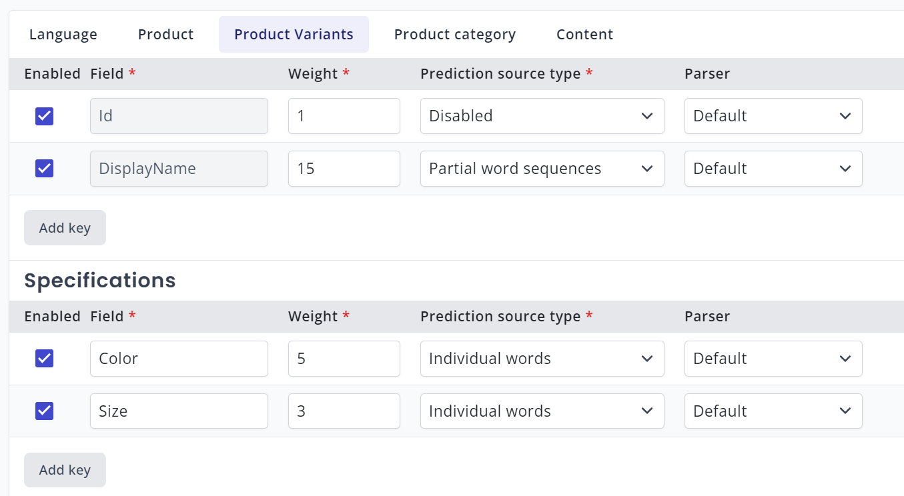
Task: Expand the Parser dropdown for DisplayName
Action: click(773, 168)
